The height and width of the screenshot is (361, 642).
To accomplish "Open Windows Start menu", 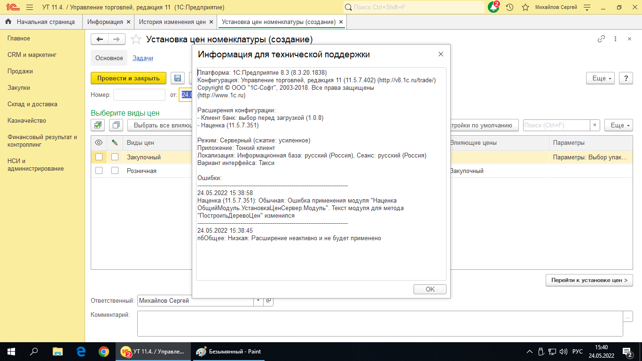I will click(x=11, y=351).
